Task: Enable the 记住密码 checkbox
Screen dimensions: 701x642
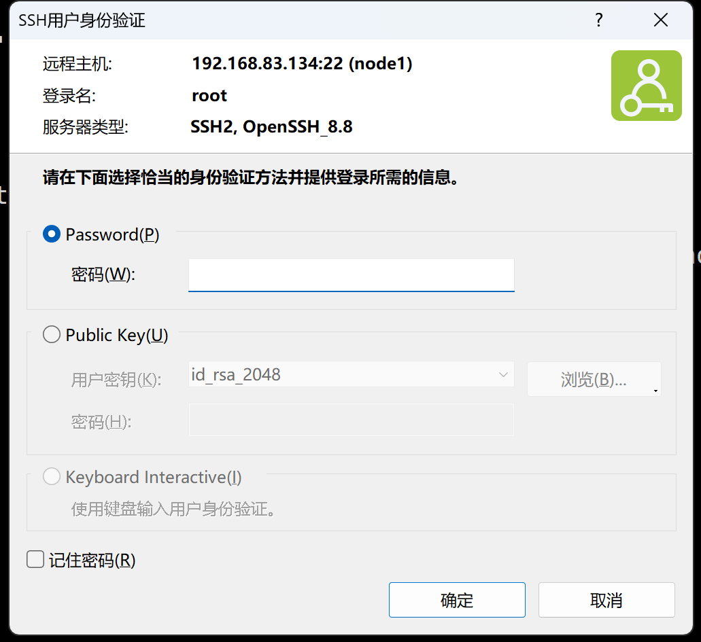Action: coord(35,559)
